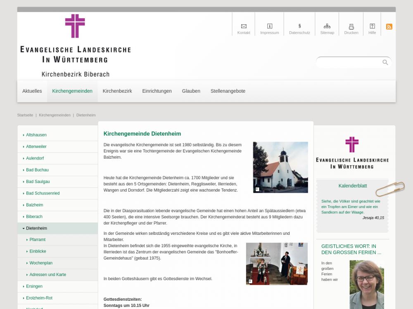Collapse the Dietenheim sidebar entry
This screenshot has height=309, width=413.
click(x=36, y=228)
